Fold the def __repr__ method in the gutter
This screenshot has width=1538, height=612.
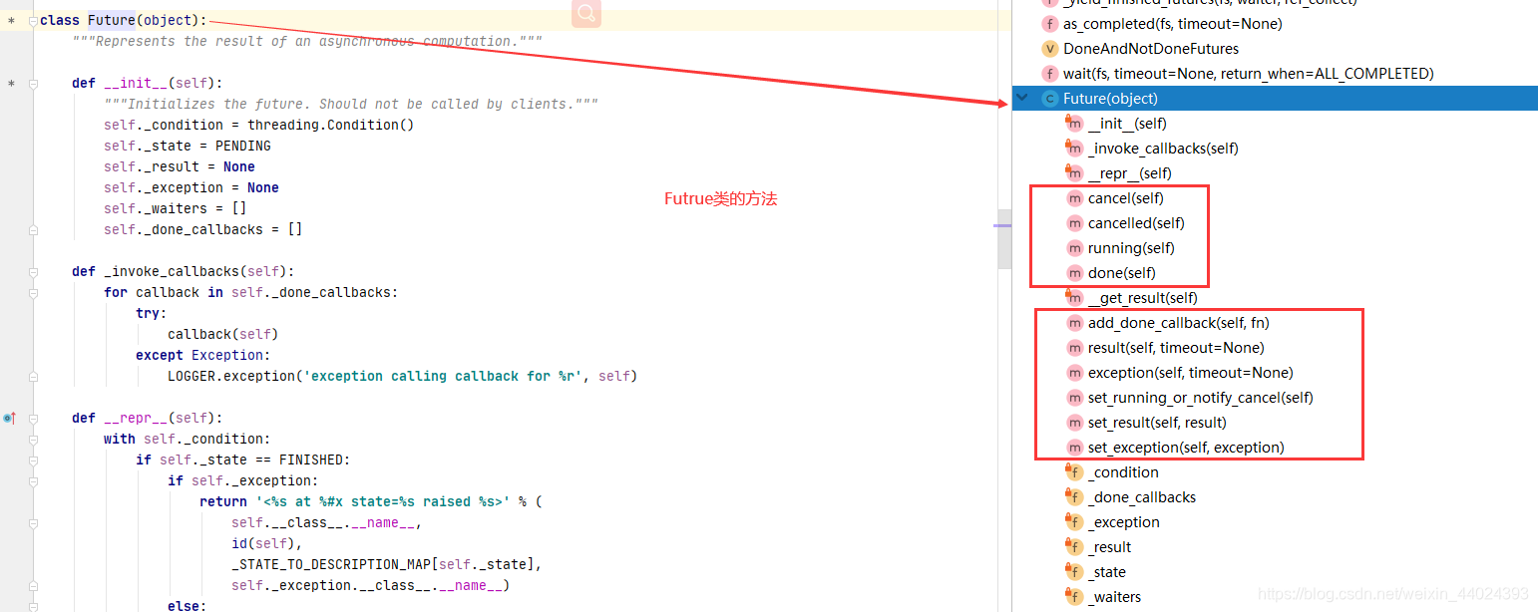[x=33, y=419]
